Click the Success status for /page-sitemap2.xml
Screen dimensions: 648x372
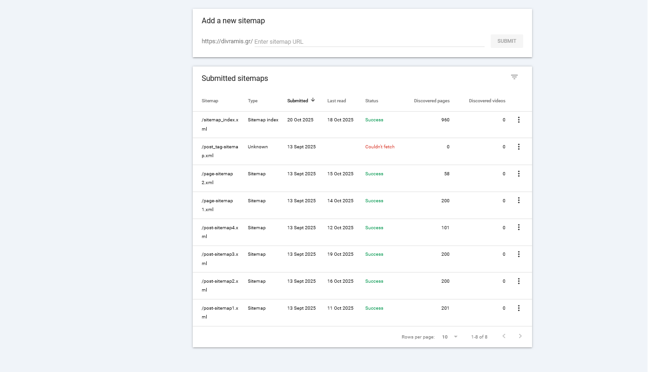[x=374, y=173]
